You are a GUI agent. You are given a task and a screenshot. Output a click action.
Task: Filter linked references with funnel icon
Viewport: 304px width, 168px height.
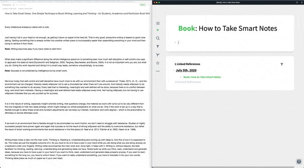[x=282, y=64]
